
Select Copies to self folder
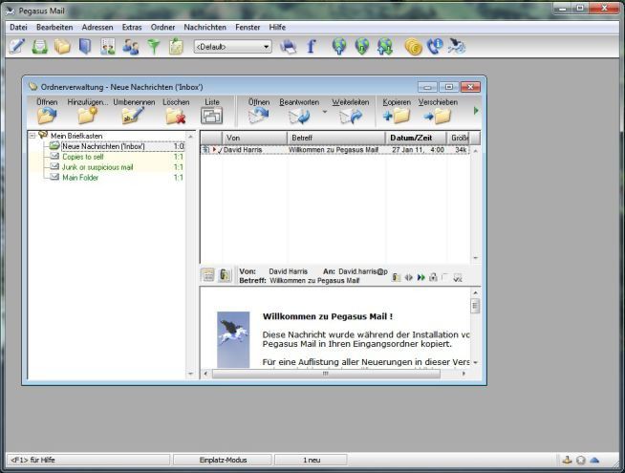83,157
